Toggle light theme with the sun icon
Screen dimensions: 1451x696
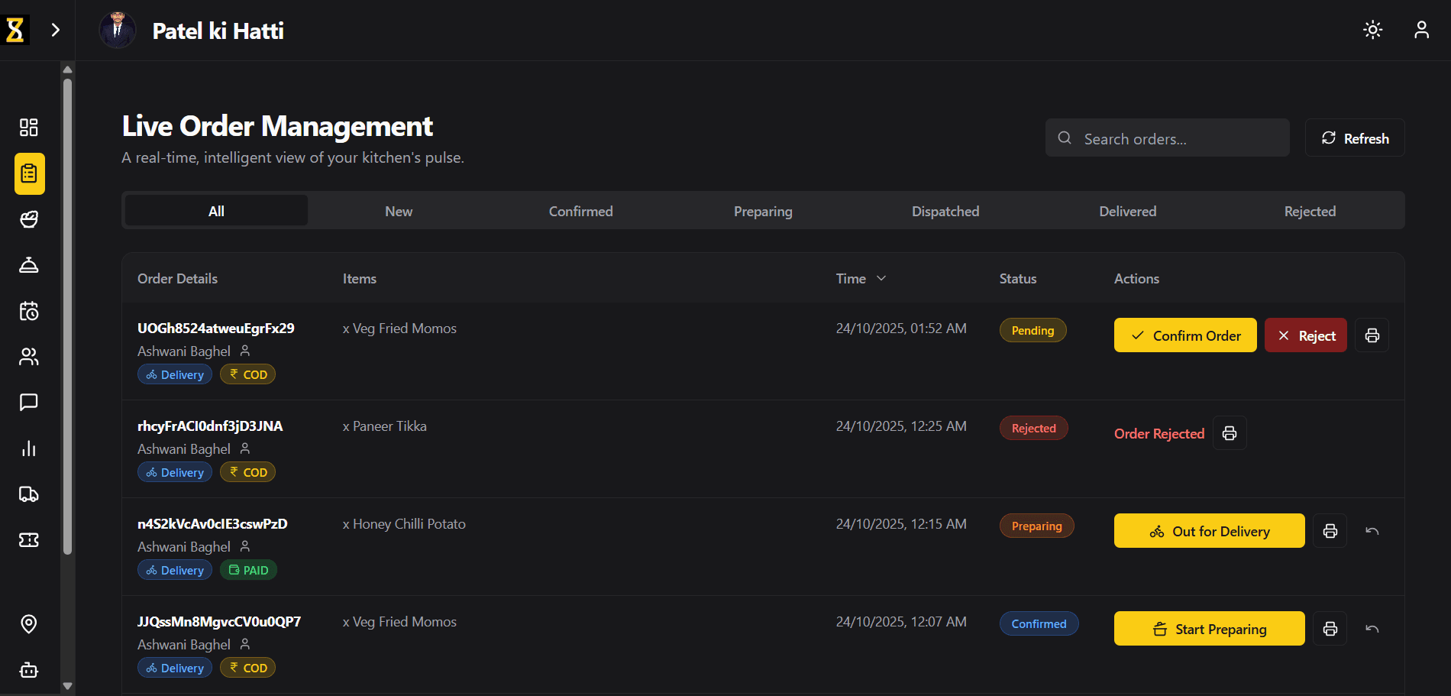(x=1372, y=30)
